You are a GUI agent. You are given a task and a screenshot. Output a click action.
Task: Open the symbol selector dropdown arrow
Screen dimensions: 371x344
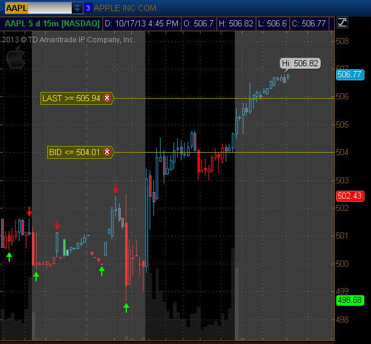coord(77,8)
